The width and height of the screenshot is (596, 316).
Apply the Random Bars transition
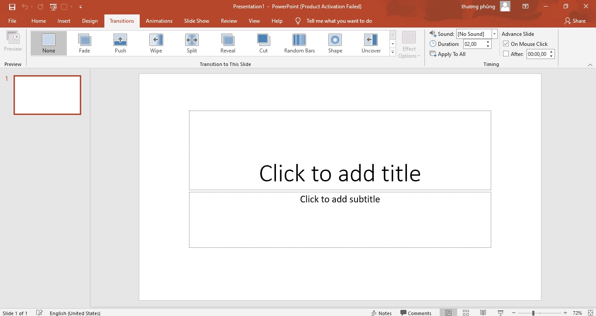tap(299, 42)
